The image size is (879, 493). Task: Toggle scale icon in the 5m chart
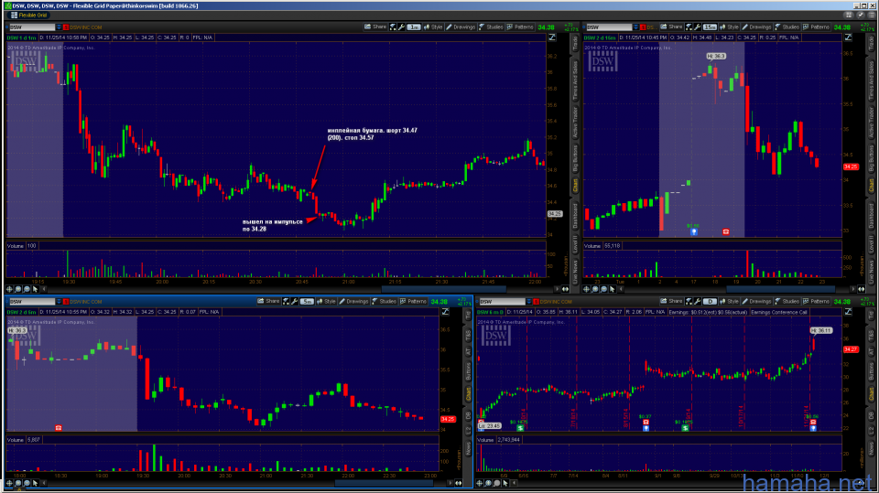click(x=445, y=312)
